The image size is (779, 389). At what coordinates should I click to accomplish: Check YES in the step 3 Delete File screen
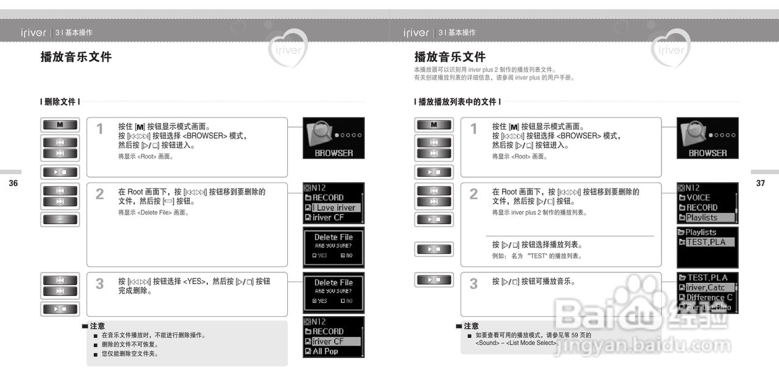[320, 301]
